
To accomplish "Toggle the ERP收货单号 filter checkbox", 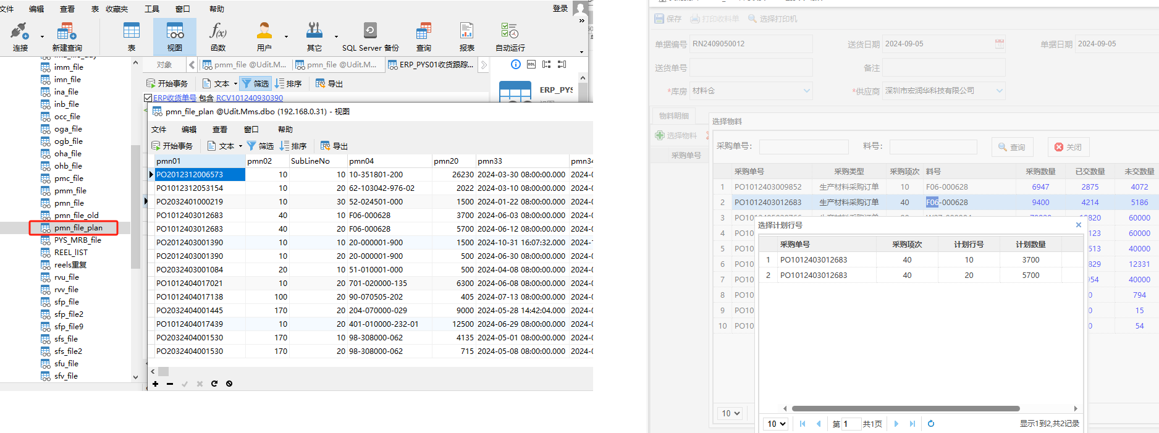I will click(148, 98).
